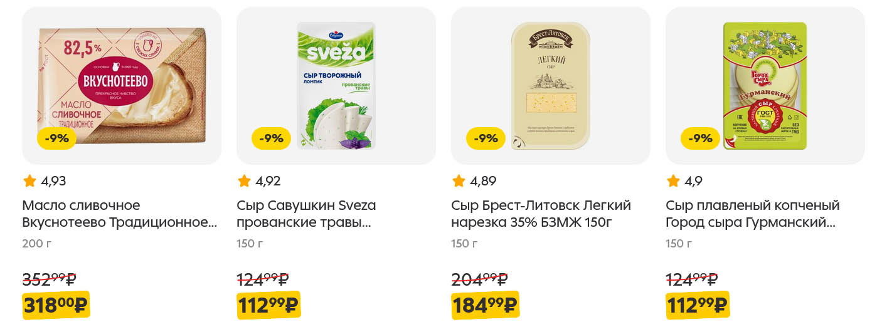Open Савушкин Sveza cheese product image
The width and height of the screenshot is (887, 322).
336,85
